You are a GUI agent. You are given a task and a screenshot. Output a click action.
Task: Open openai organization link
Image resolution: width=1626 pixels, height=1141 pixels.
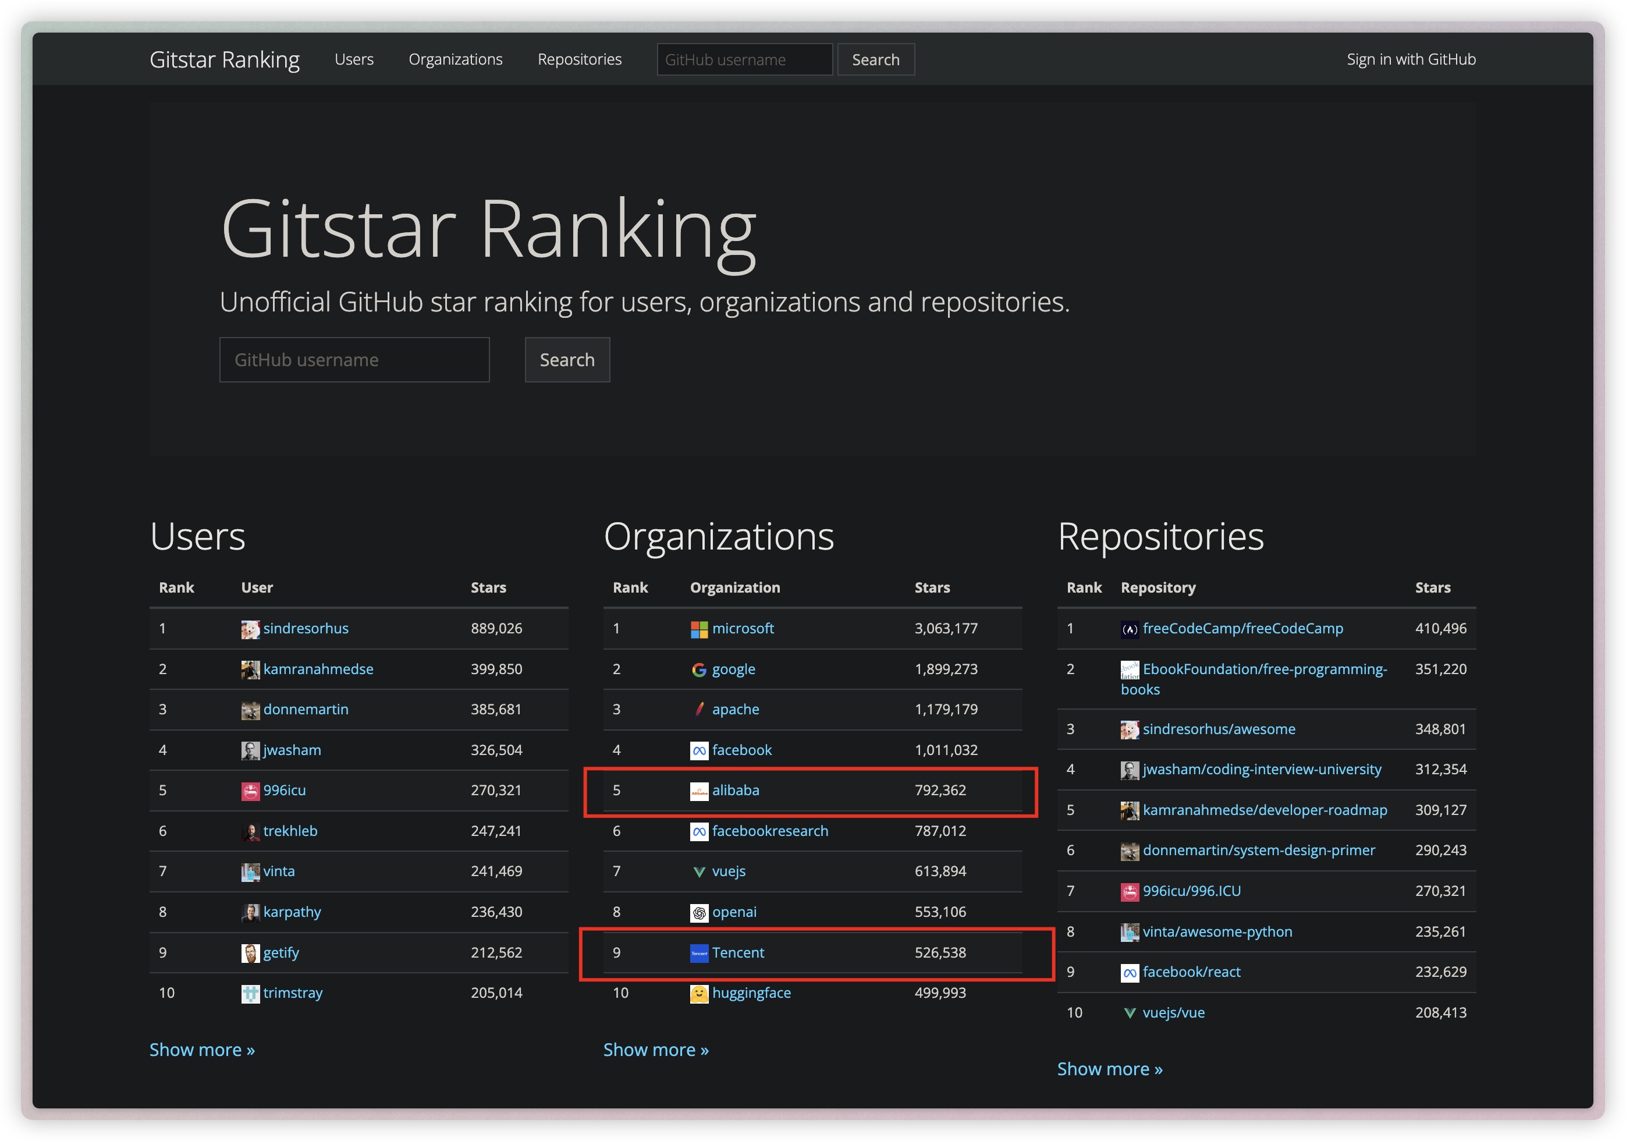(x=734, y=912)
